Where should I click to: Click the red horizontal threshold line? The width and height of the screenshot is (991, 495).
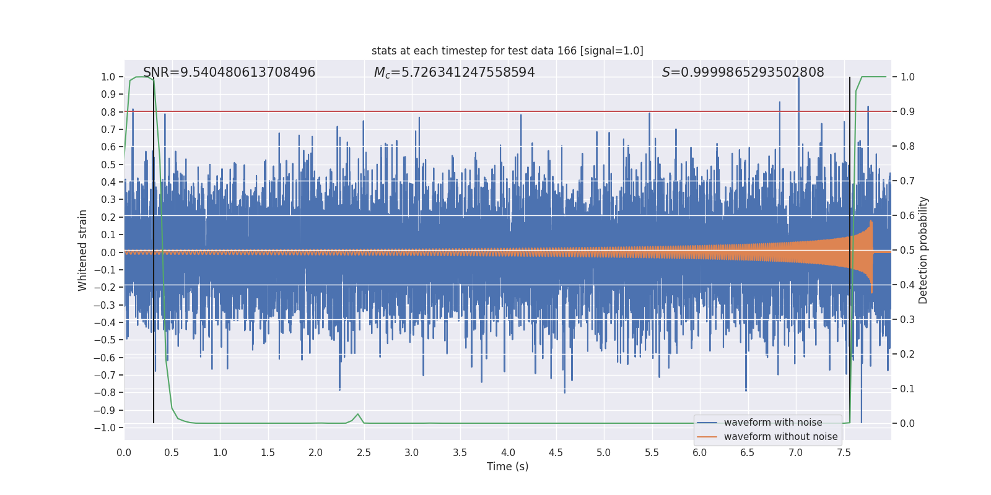[507, 111]
